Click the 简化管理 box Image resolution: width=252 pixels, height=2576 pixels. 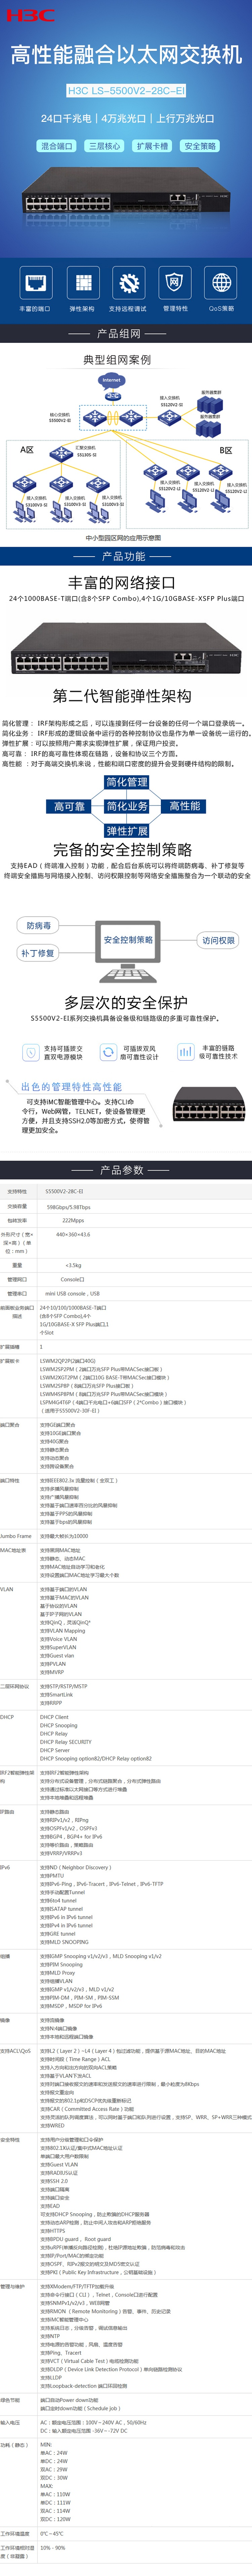coord(126,782)
